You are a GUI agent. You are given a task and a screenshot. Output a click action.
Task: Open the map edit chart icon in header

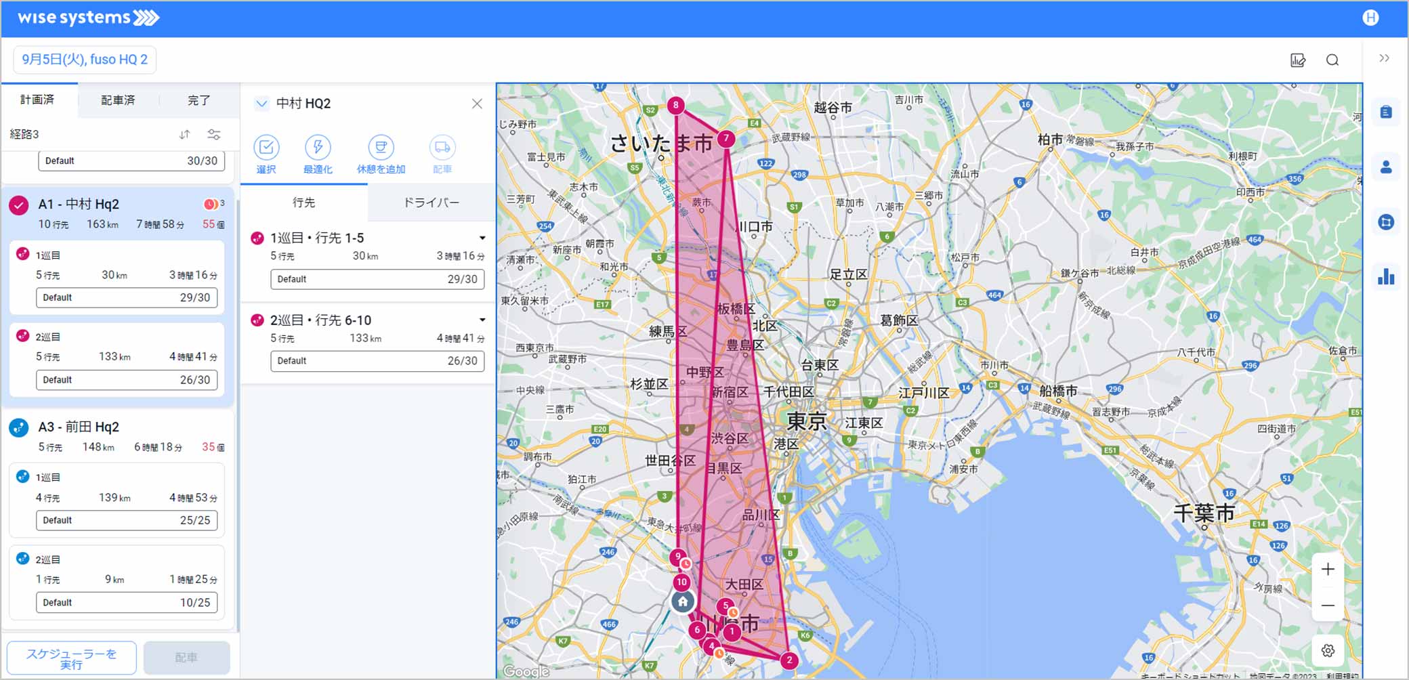point(1297,60)
